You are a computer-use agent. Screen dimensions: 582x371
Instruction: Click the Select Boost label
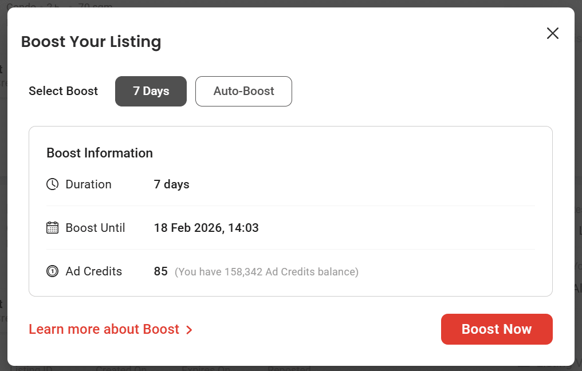point(63,91)
